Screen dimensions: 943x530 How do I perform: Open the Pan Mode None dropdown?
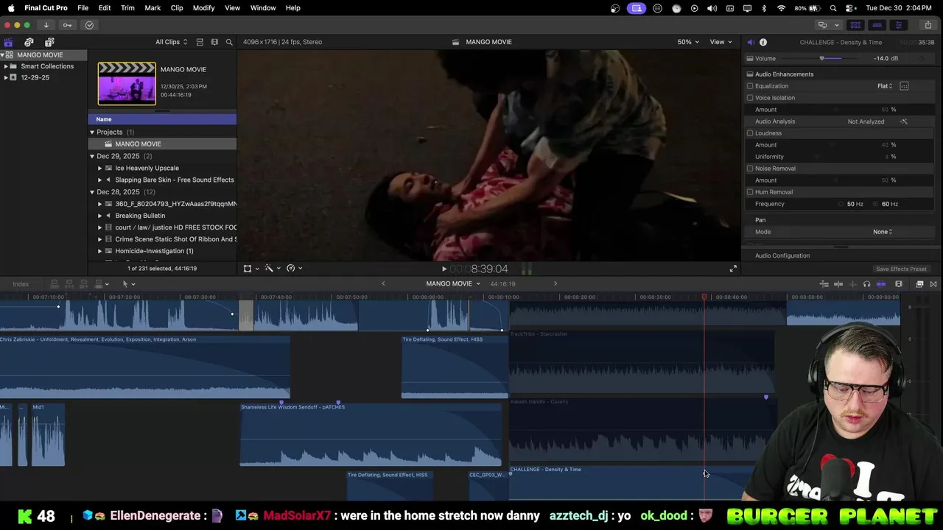(x=883, y=232)
